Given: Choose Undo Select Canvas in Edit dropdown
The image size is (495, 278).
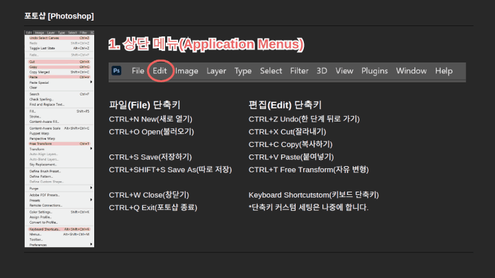Looking at the screenshot, I should tap(59, 38).
